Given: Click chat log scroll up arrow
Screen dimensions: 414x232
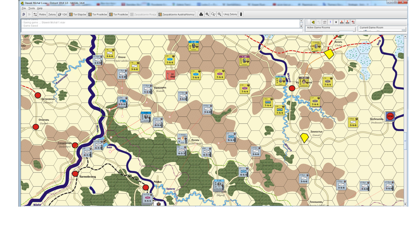Looking at the screenshot, I should pos(301,21).
